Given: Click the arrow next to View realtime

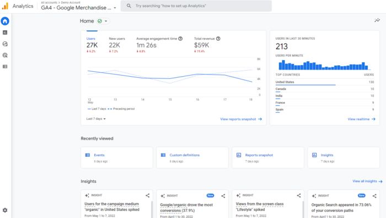Looking at the screenshot, I should pos(373,119).
